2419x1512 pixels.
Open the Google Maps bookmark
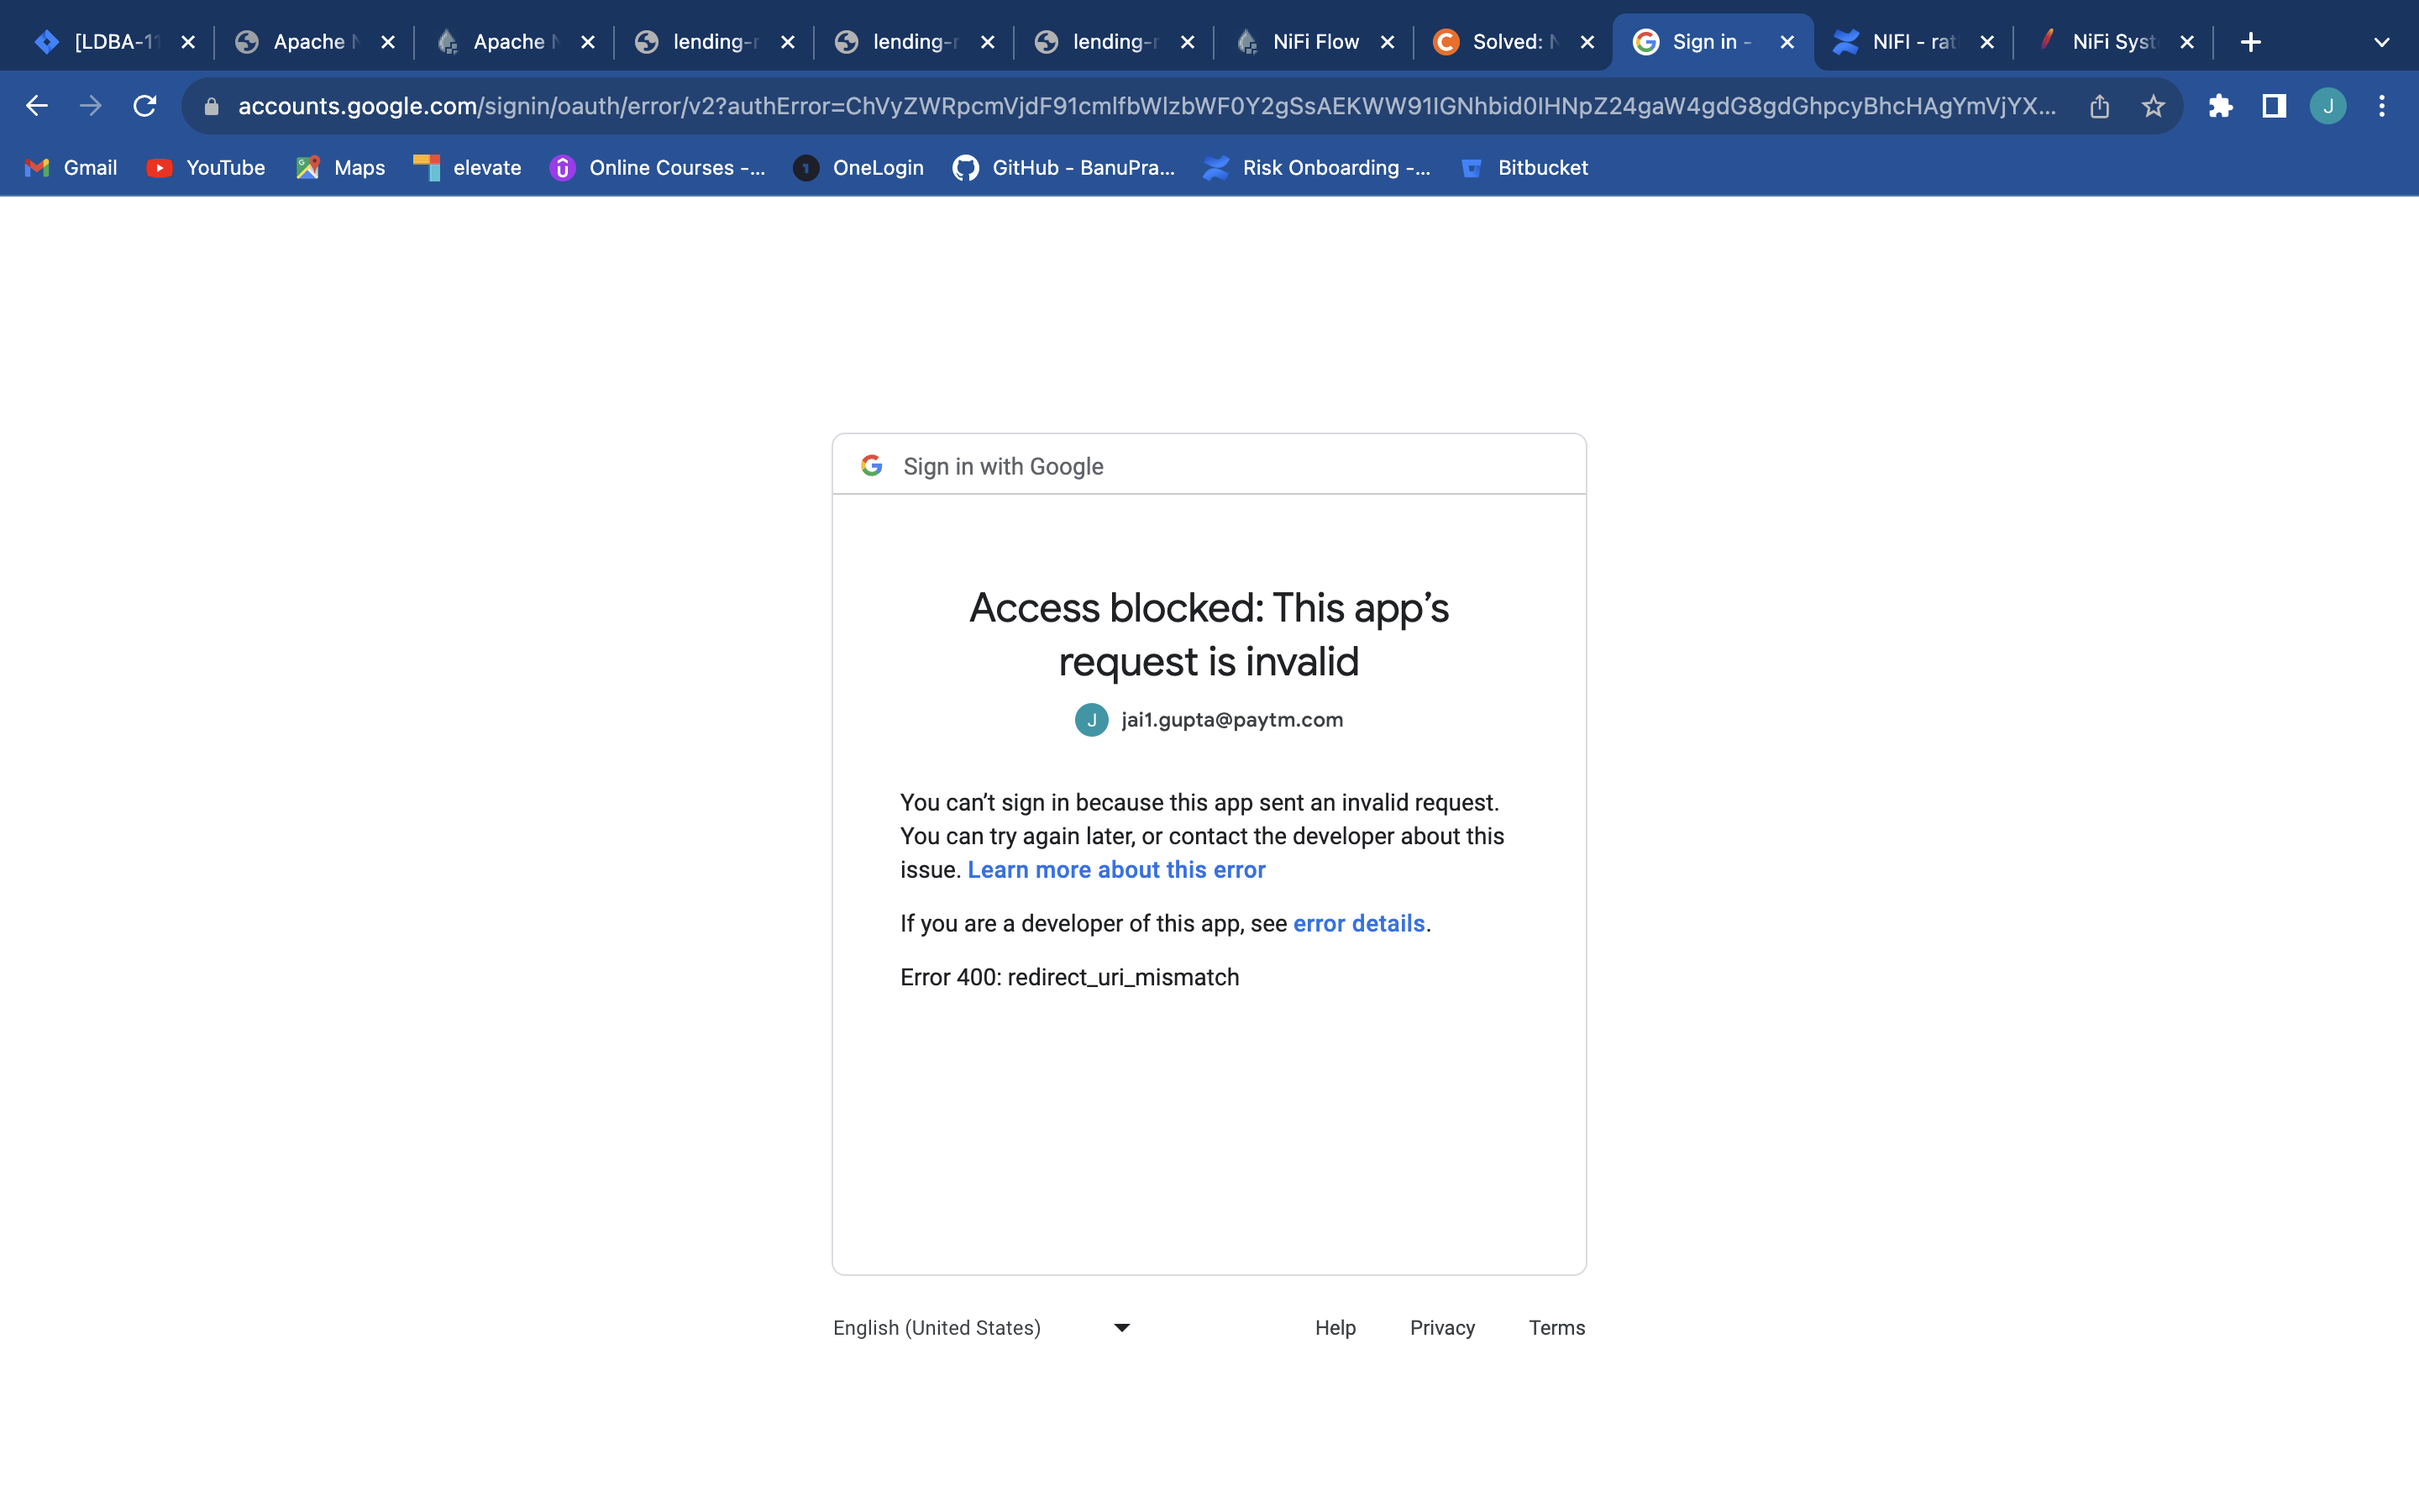click(340, 168)
